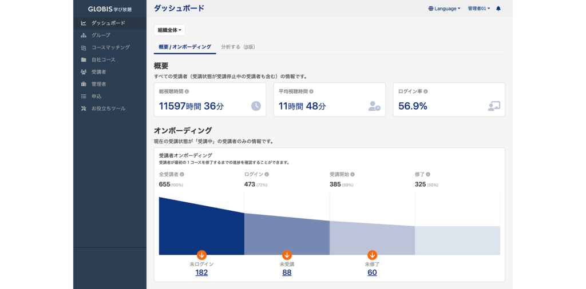Open グループ in the sidebar

(x=101, y=35)
